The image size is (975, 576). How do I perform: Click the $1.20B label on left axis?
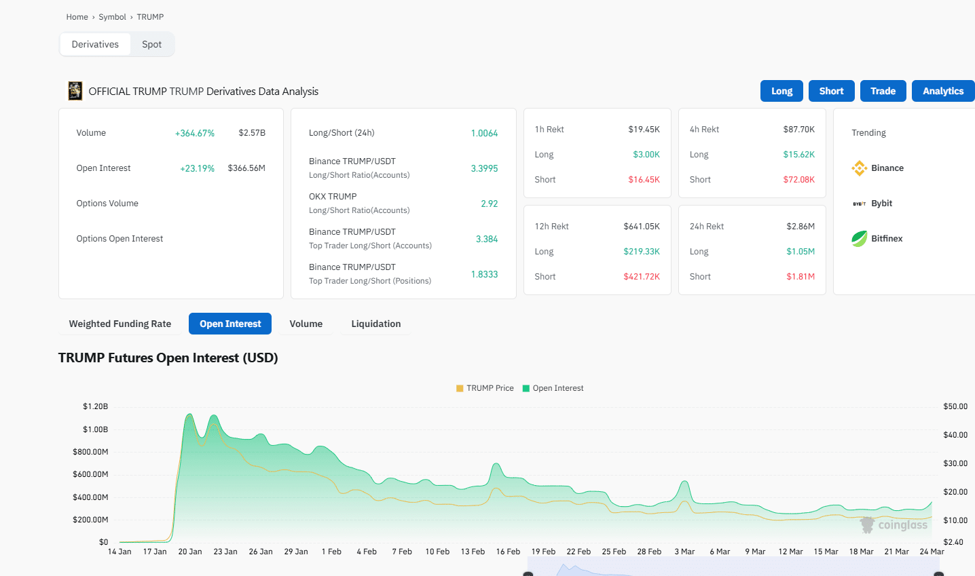(95, 406)
